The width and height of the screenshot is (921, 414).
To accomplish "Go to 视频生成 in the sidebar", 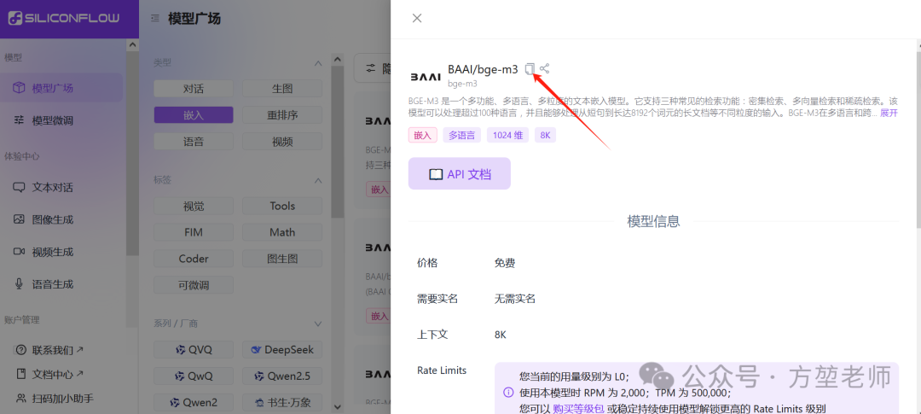I will pos(61,252).
